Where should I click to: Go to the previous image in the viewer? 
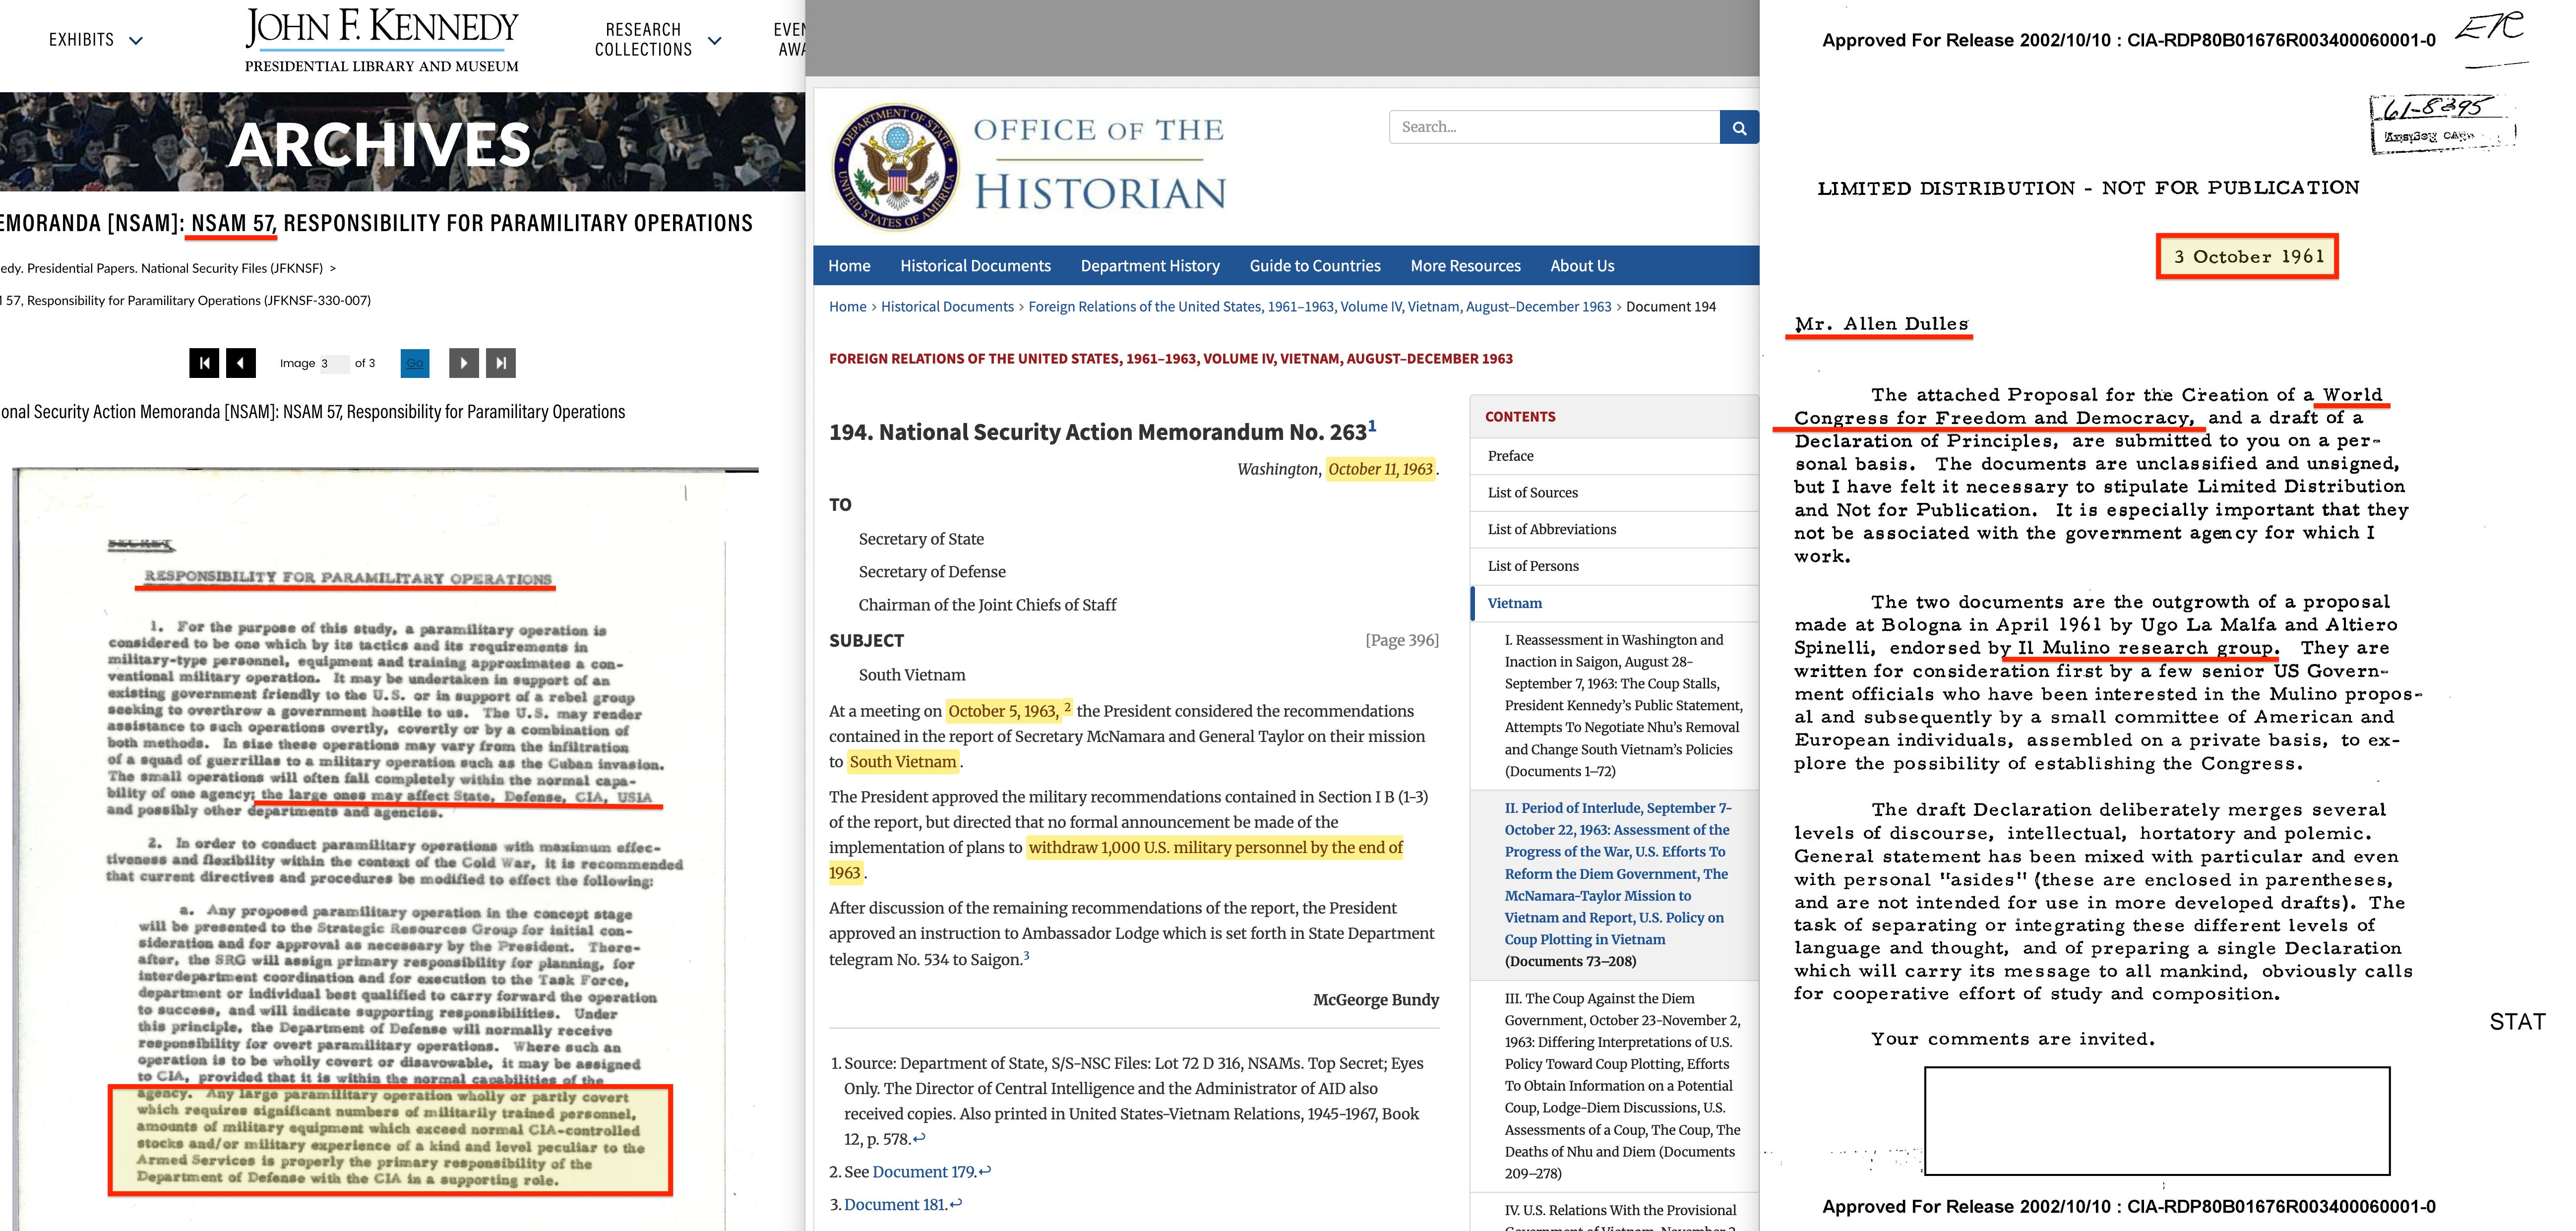(x=241, y=362)
